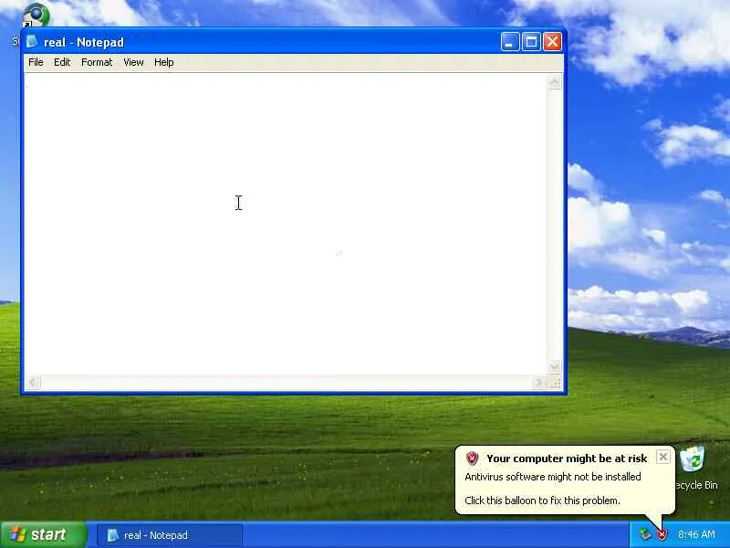Click the Notepad window resize grip
This screenshot has height=548, width=730.
pyautogui.click(x=555, y=383)
